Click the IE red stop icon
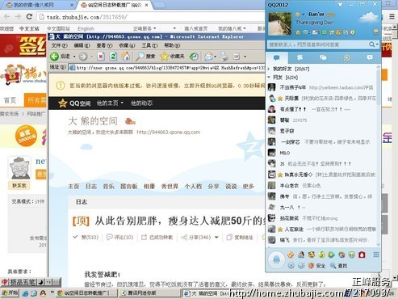Image resolution: width=398 pixels, height=299 pixels. tap(101, 57)
